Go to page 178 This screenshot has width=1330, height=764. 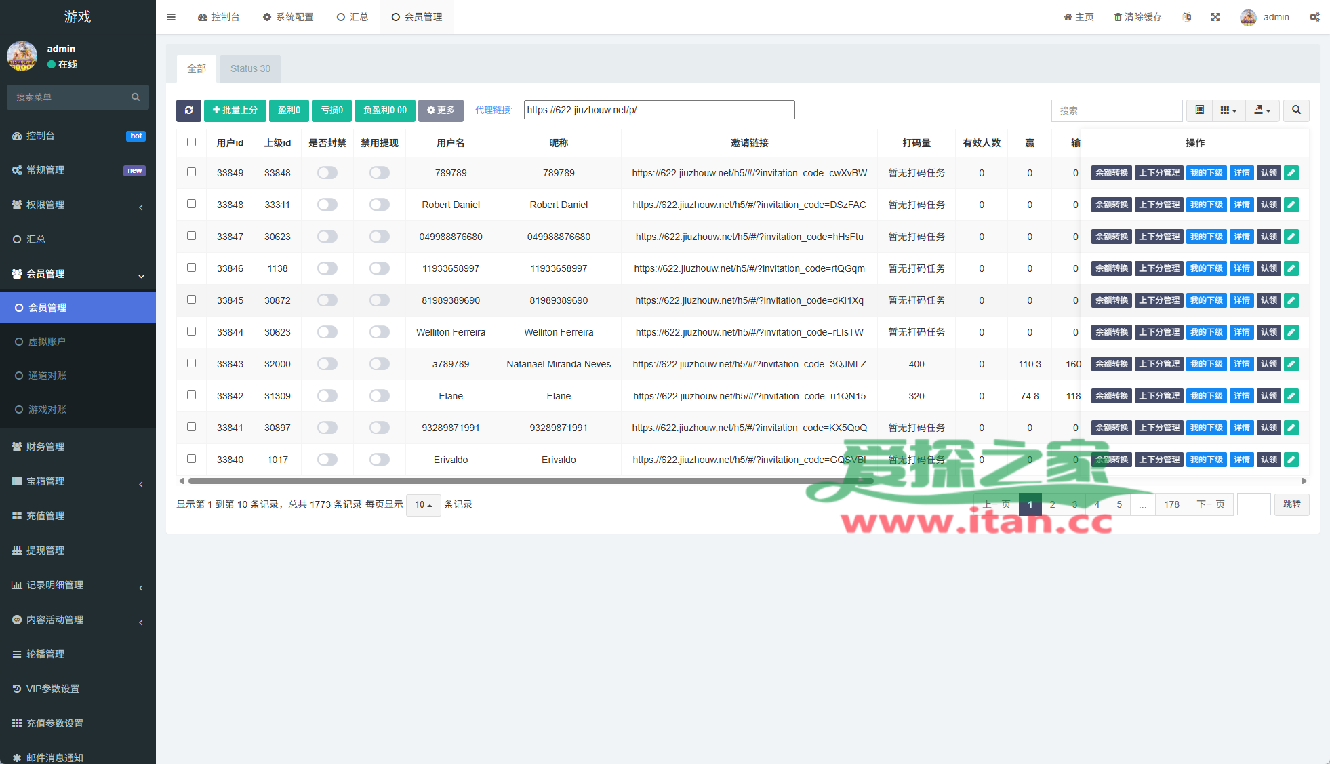coord(1171,505)
